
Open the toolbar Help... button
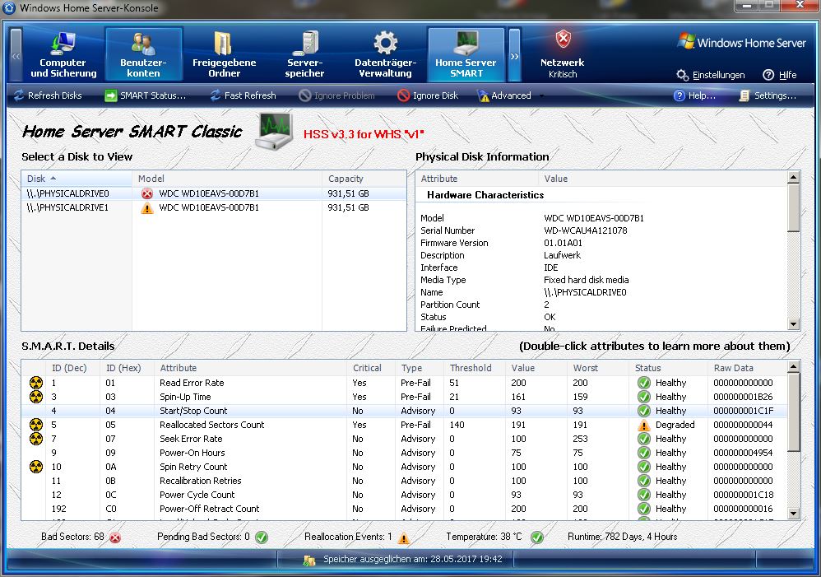(x=695, y=95)
